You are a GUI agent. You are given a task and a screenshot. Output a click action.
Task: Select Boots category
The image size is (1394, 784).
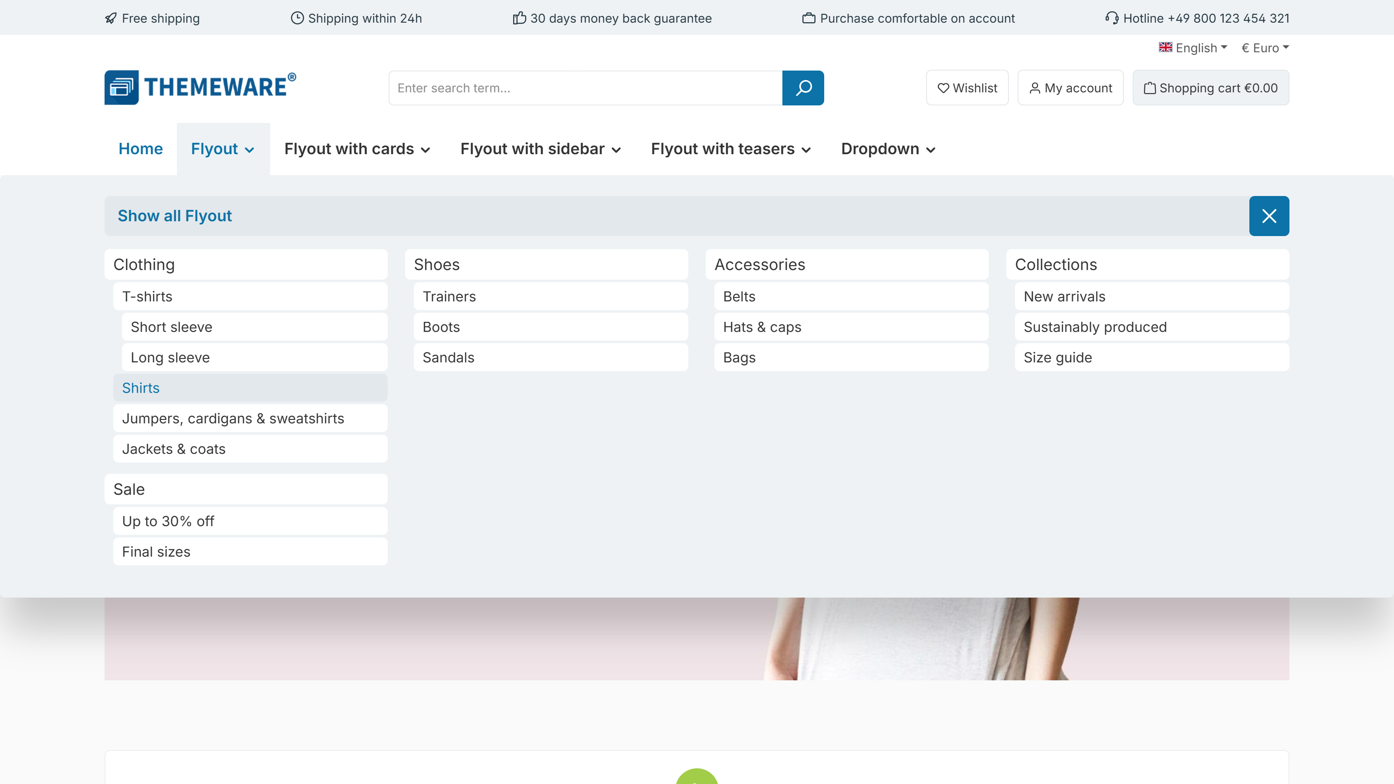[551, 327]
